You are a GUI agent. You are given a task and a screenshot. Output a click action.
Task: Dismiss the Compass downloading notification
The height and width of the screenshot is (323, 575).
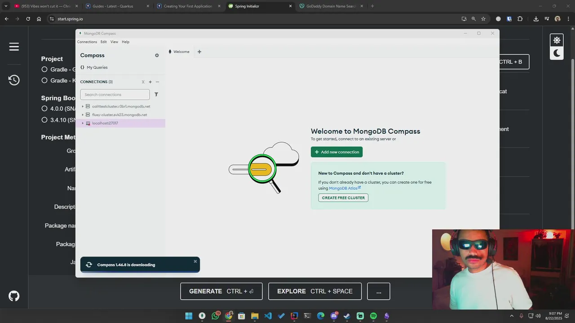(x=195, y=261)
